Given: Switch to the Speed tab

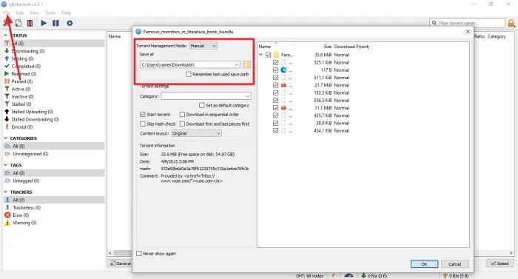Looking at the screenshot, I should (x=499, y=263).
